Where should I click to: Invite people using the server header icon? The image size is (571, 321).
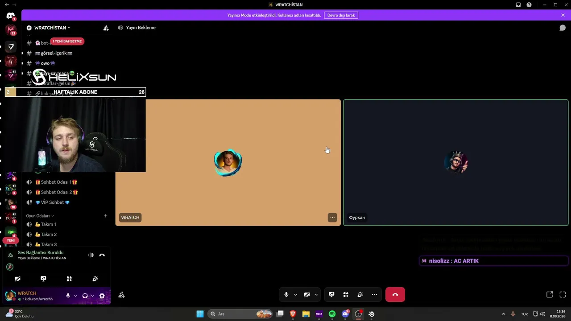tap(106, 28)
